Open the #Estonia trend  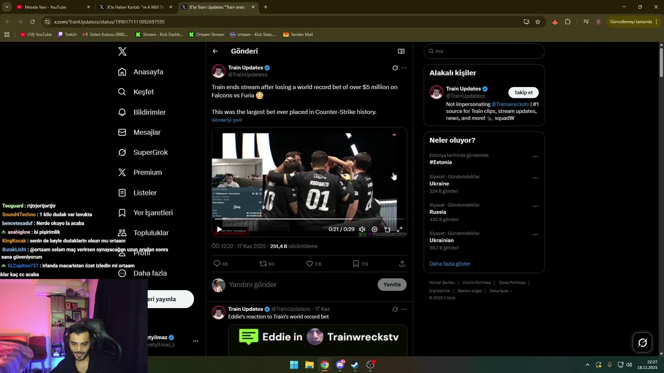[x=440, y=162]
